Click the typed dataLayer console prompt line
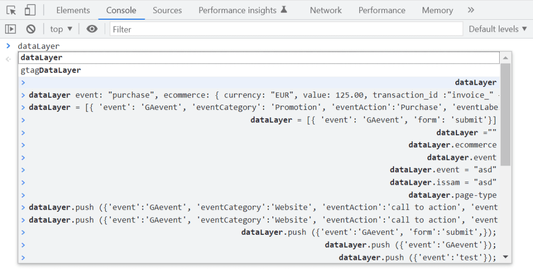Screen dimensions: 533x278 pos(39,46)
